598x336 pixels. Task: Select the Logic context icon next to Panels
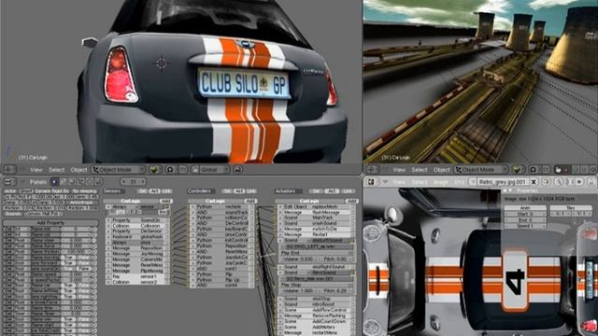[54, 182]
